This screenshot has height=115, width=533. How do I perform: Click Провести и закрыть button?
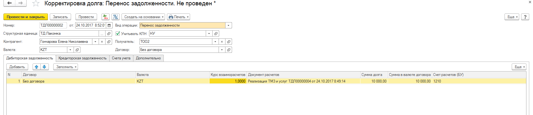[x=26, y=17]
